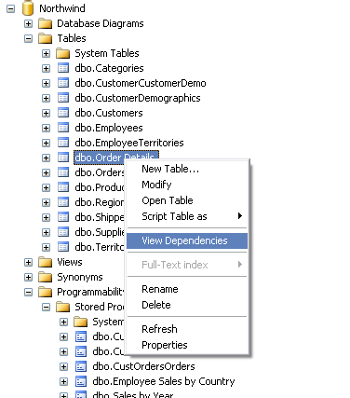The image size is (350, 398).
Task: Collapse the Tables folder node
Action: pyautogui.click(x=28, y=38)
